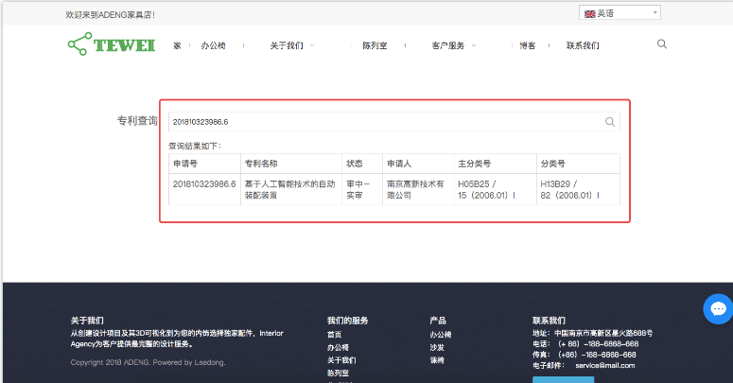Open the language selector dropdown
The width and height of the screenshot is (733, 383).
pos(620,13)
